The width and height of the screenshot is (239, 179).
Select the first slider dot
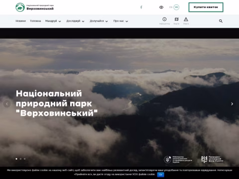(x=16, y=159)
